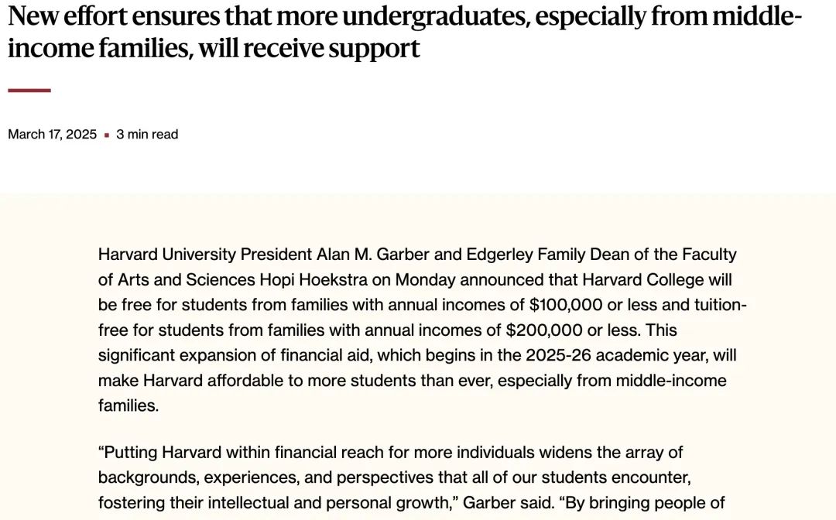
Task: Click the phrase 'middle-income' in first paragraph's end
Action: (671, 381)
